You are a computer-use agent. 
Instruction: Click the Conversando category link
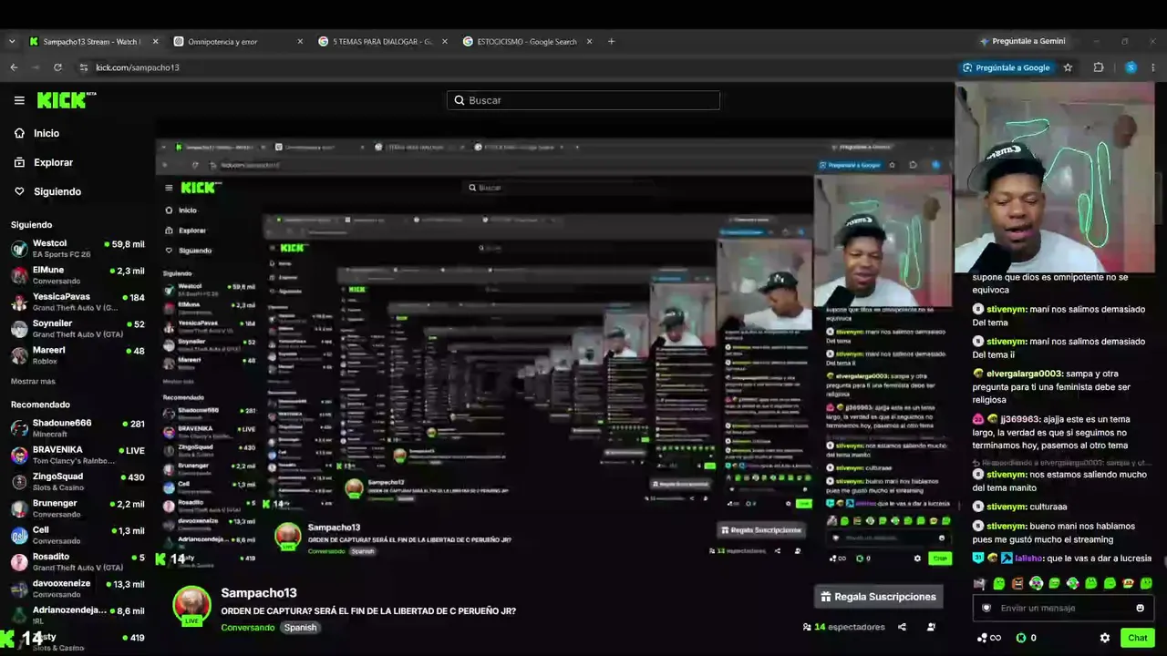(x=247, y=627)
